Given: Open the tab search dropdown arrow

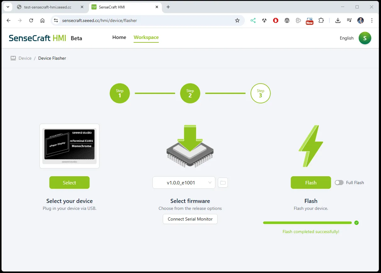Looking at the screenshot, I should (x=8, y=7).
